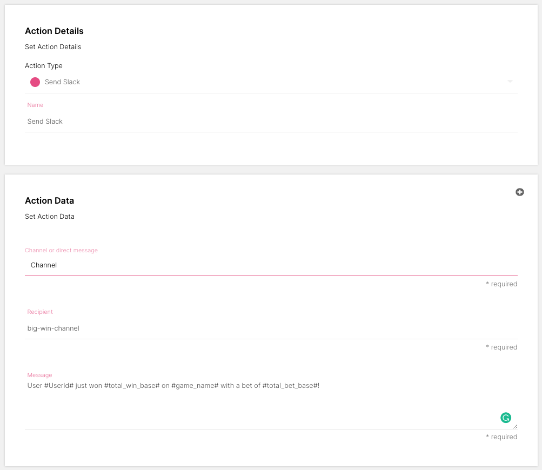Screen dimensions: 542x470
Task: Click the pink Name field label
Action: [x=35, y=105]
